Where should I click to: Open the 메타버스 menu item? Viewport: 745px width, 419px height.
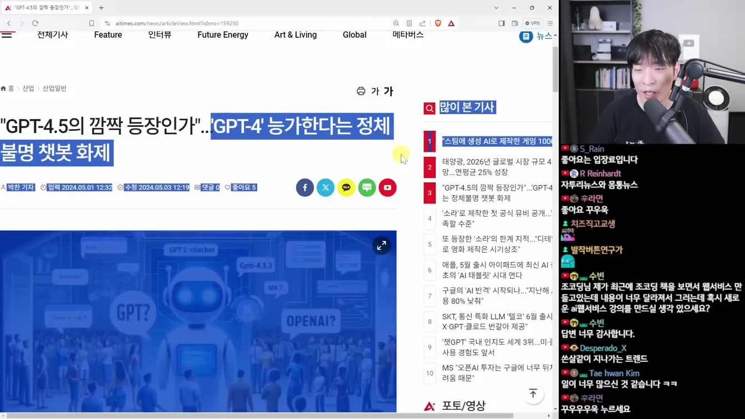(x=408, y=35)
